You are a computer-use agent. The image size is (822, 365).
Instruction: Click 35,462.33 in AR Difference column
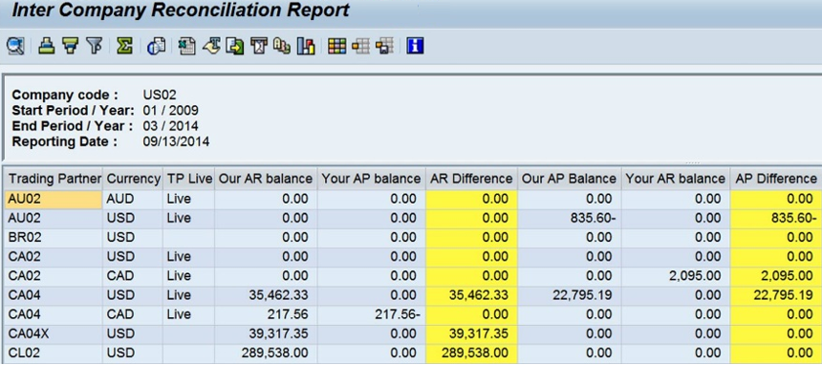[471, 295]
